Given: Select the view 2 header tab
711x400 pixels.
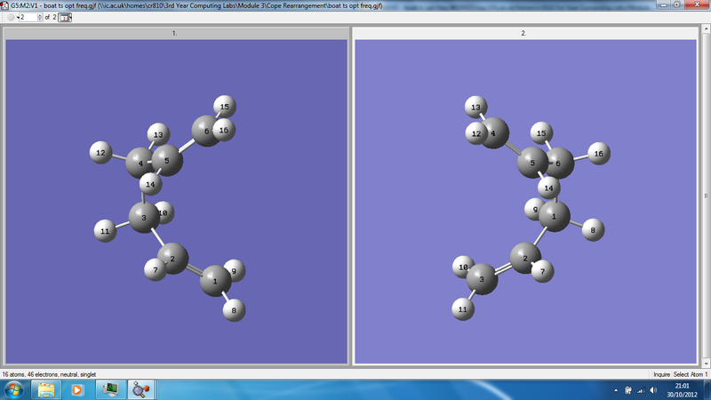Looking at the screenshot, I should click(524, 33).
